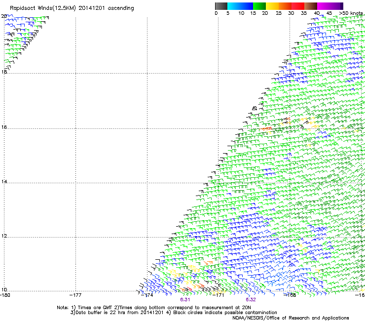Image resolution: width=365 pixels, height=321 pixels.
Task: Click the red 30-35 knots color swatch
Action: click(x=298, y=6)
